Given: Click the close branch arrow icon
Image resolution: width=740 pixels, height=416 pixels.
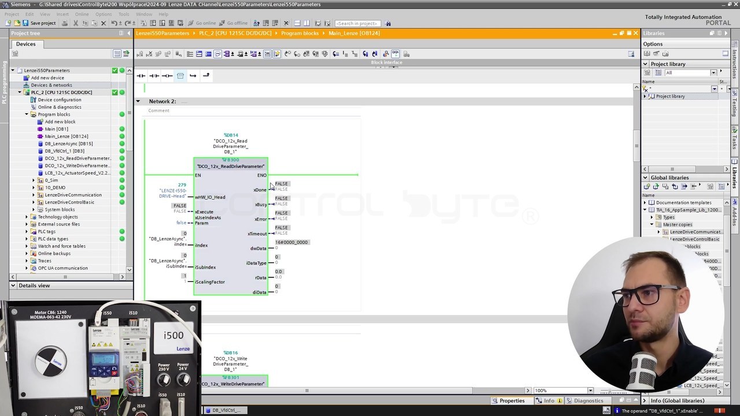Looking at the screenshot, I should click(206, 76).
